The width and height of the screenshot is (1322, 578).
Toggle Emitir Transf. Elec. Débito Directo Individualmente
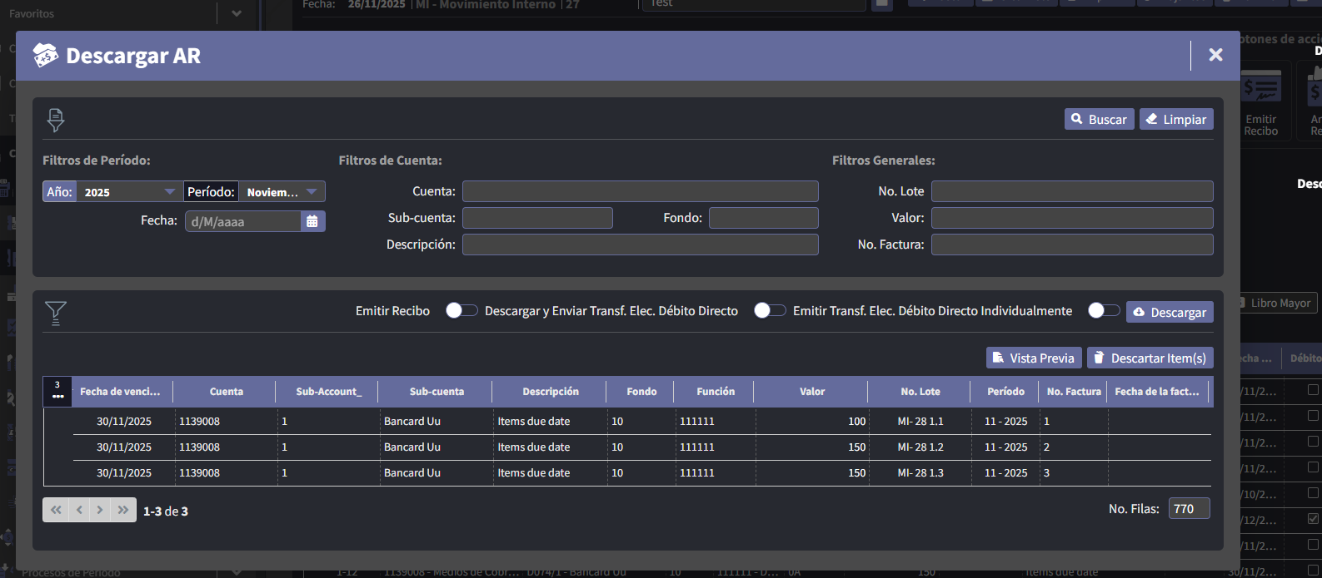(1104, 310)
